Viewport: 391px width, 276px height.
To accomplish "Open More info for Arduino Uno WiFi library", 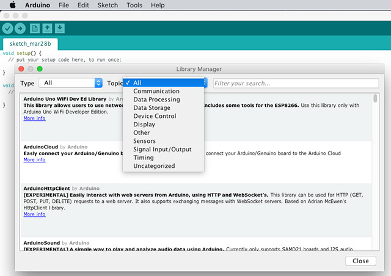I will point(34,118).
